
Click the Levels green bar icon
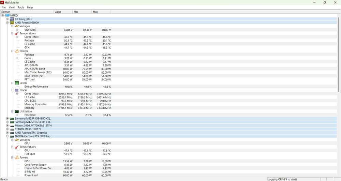click(x=17, y=83)
